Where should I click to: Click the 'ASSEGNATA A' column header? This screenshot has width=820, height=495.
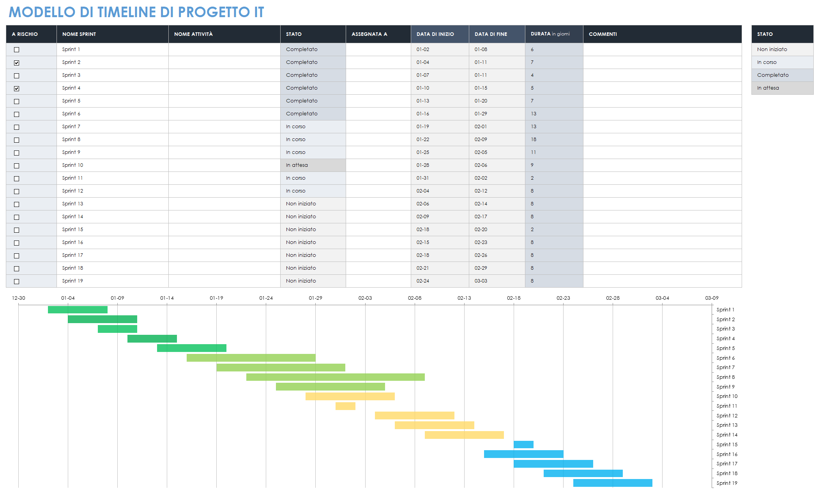(x=378, y=34)
